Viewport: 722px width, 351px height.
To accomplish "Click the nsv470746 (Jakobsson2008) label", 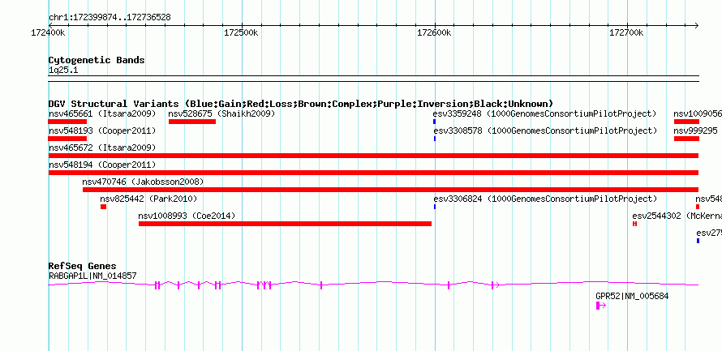I will coord(143,182).
